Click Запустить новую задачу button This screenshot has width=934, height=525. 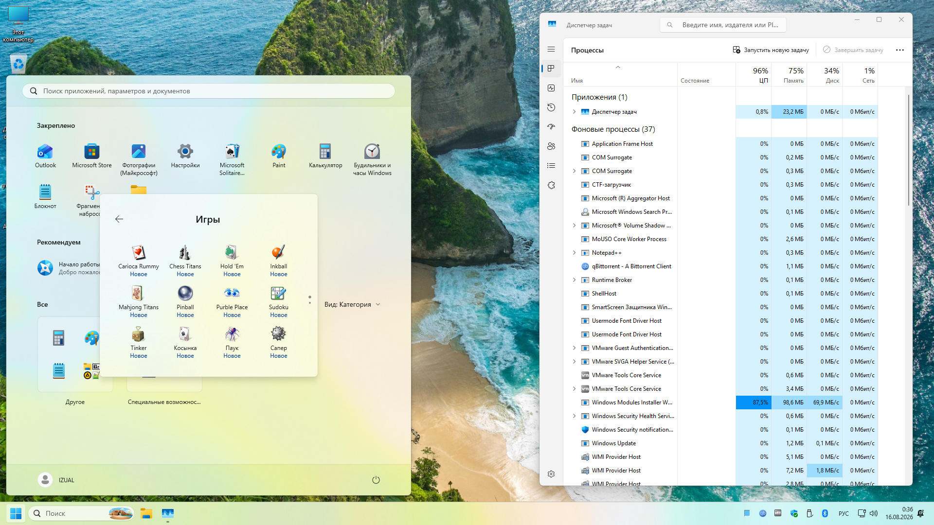(x=771, y=50)
